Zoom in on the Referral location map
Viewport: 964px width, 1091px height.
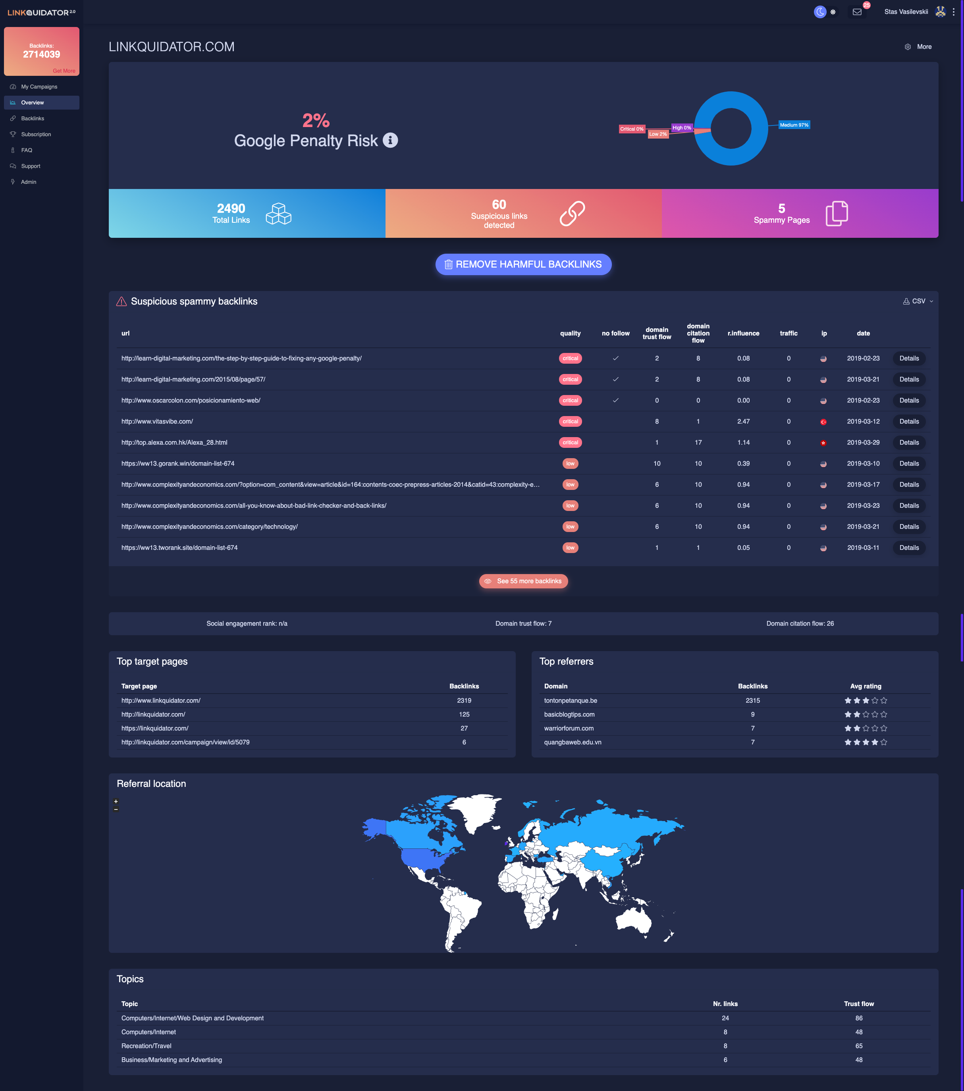pyautogui.click(x=116, y=801)
